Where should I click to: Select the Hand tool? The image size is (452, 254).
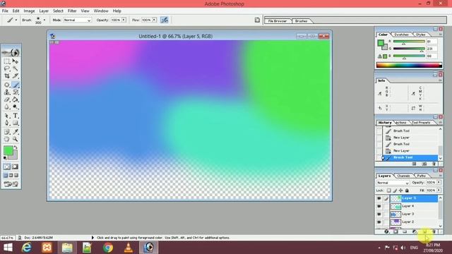6,140
